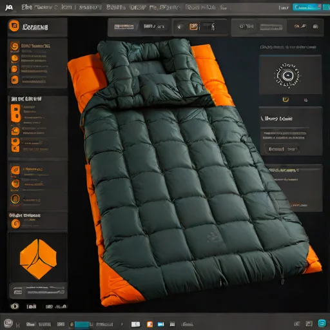The image size is (330, 330).
Task: Select the hollow orange ring icon in the third left group
Action: [x=15, y=199]
